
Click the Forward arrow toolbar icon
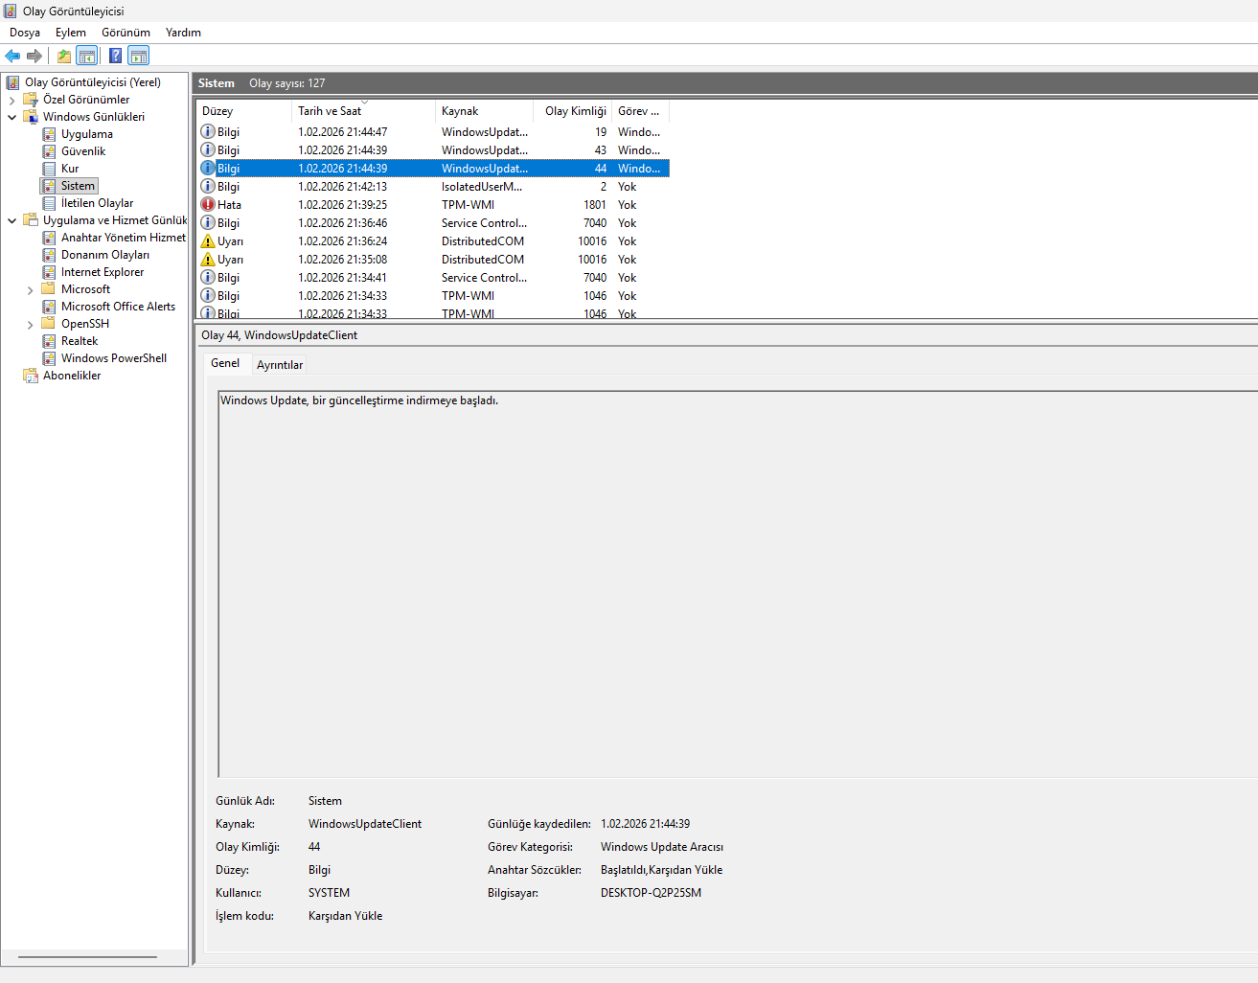(34, 56)
